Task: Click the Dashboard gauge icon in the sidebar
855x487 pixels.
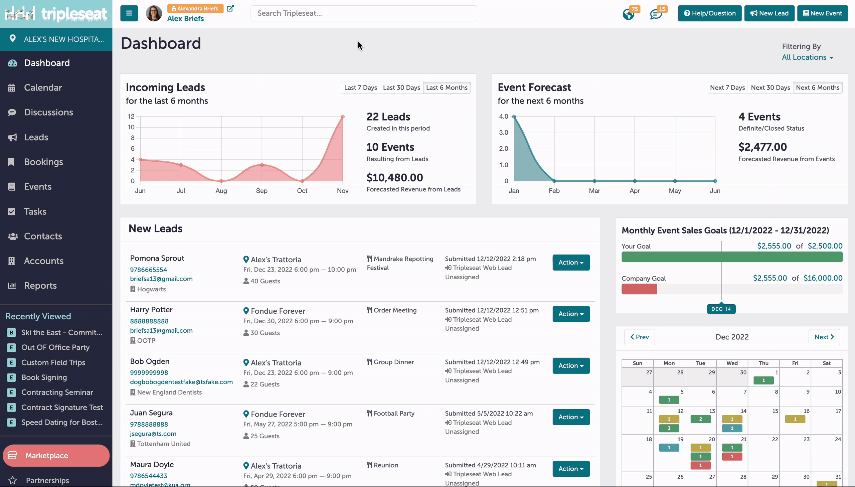Action: pyautogui.click(x=12, y=63)
